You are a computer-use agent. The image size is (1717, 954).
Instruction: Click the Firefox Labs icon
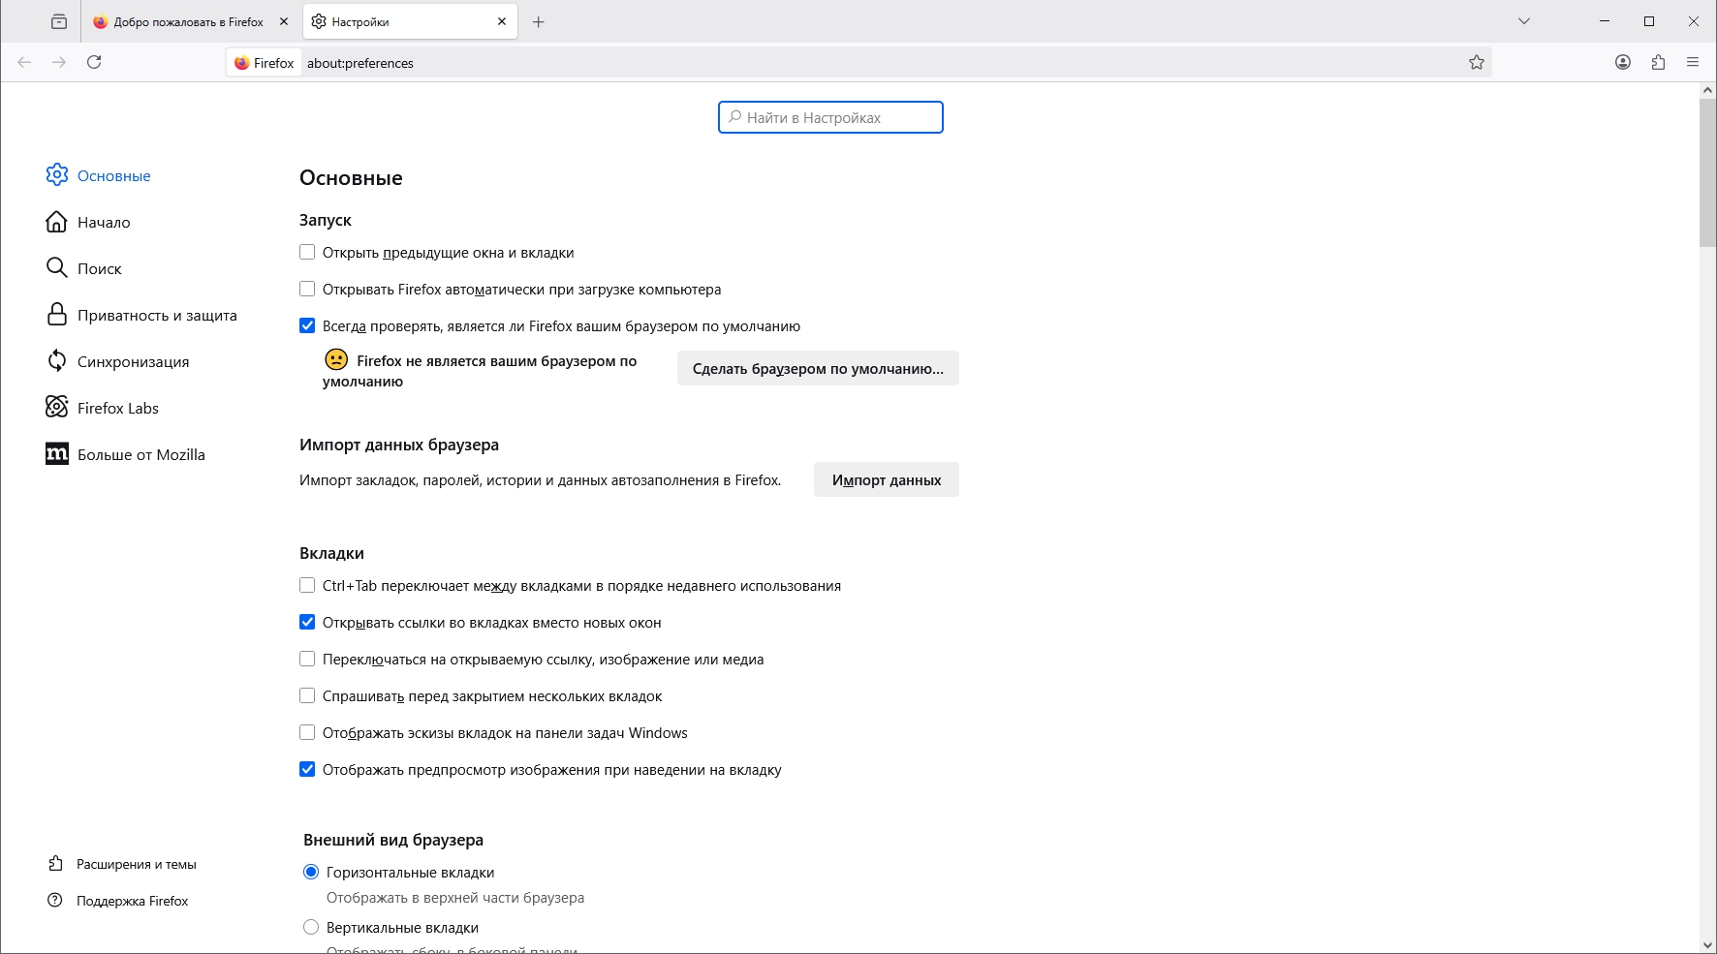(57, 407)
